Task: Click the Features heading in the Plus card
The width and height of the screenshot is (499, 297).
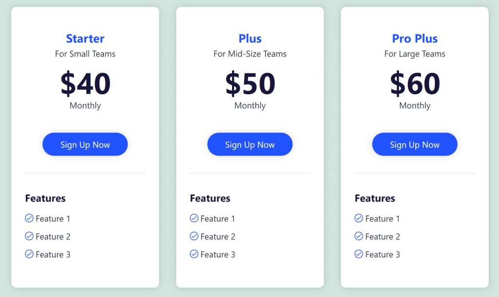Action: [210, 198]
